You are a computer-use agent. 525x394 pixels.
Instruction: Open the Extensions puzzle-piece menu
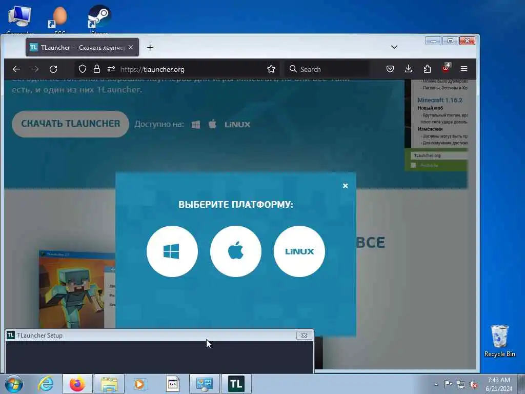tap(427, 69)
